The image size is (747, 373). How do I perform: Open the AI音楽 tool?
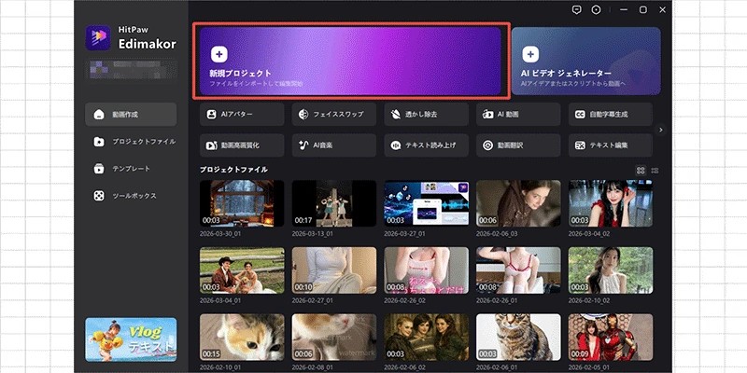point(334,145)
